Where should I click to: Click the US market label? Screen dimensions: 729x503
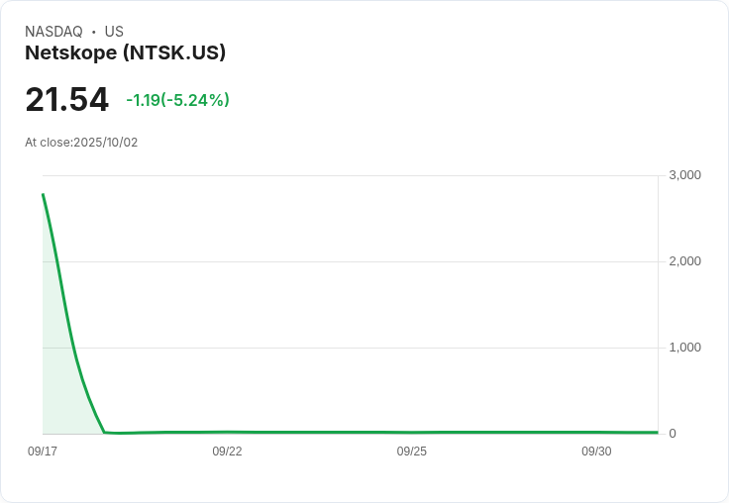114,31
